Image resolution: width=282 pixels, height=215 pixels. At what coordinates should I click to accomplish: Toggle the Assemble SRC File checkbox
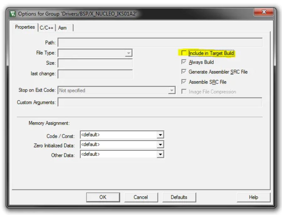184,82
